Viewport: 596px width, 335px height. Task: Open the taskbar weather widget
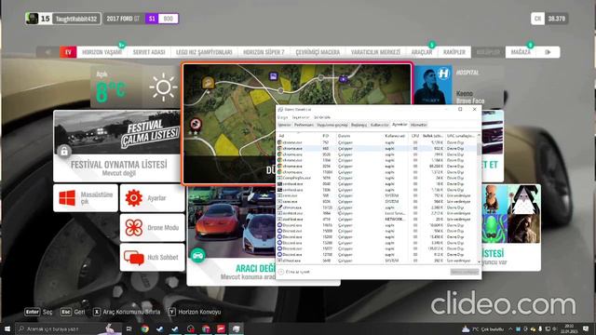(482, 328)
